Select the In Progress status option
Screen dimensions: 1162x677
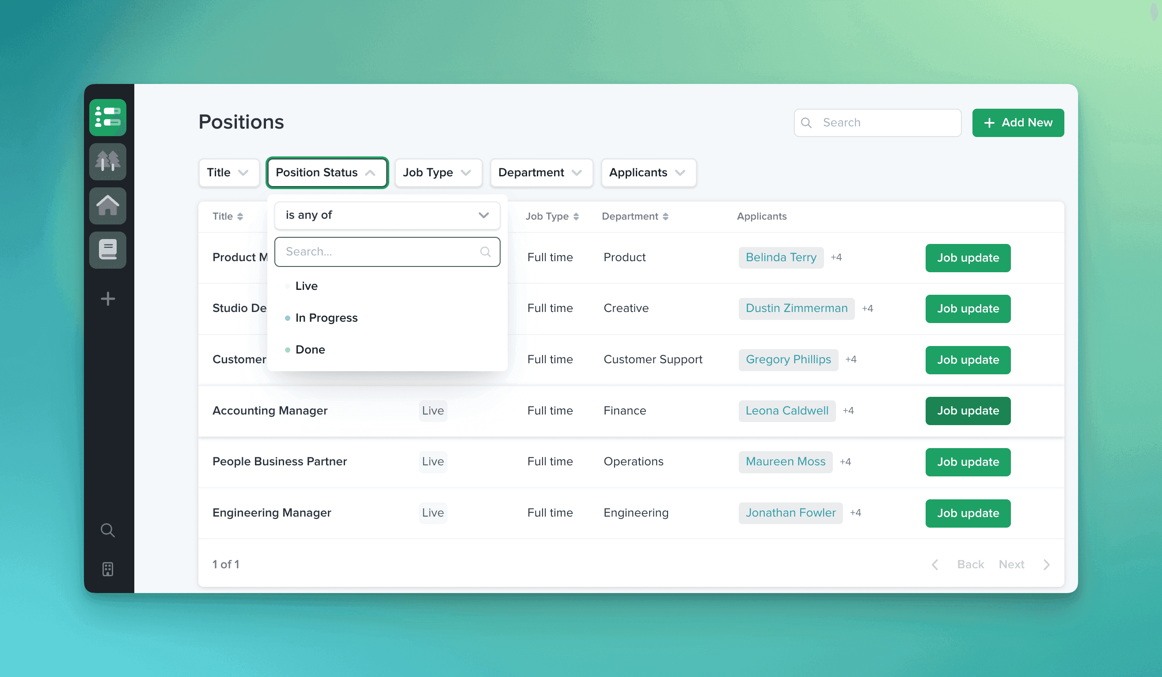[326, 318]
